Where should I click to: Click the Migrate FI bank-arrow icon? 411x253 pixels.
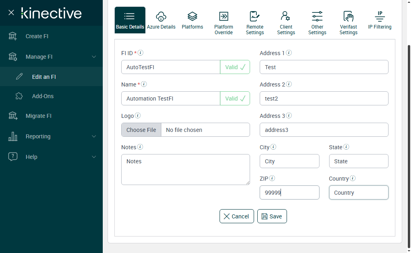(x=12, y=116)
